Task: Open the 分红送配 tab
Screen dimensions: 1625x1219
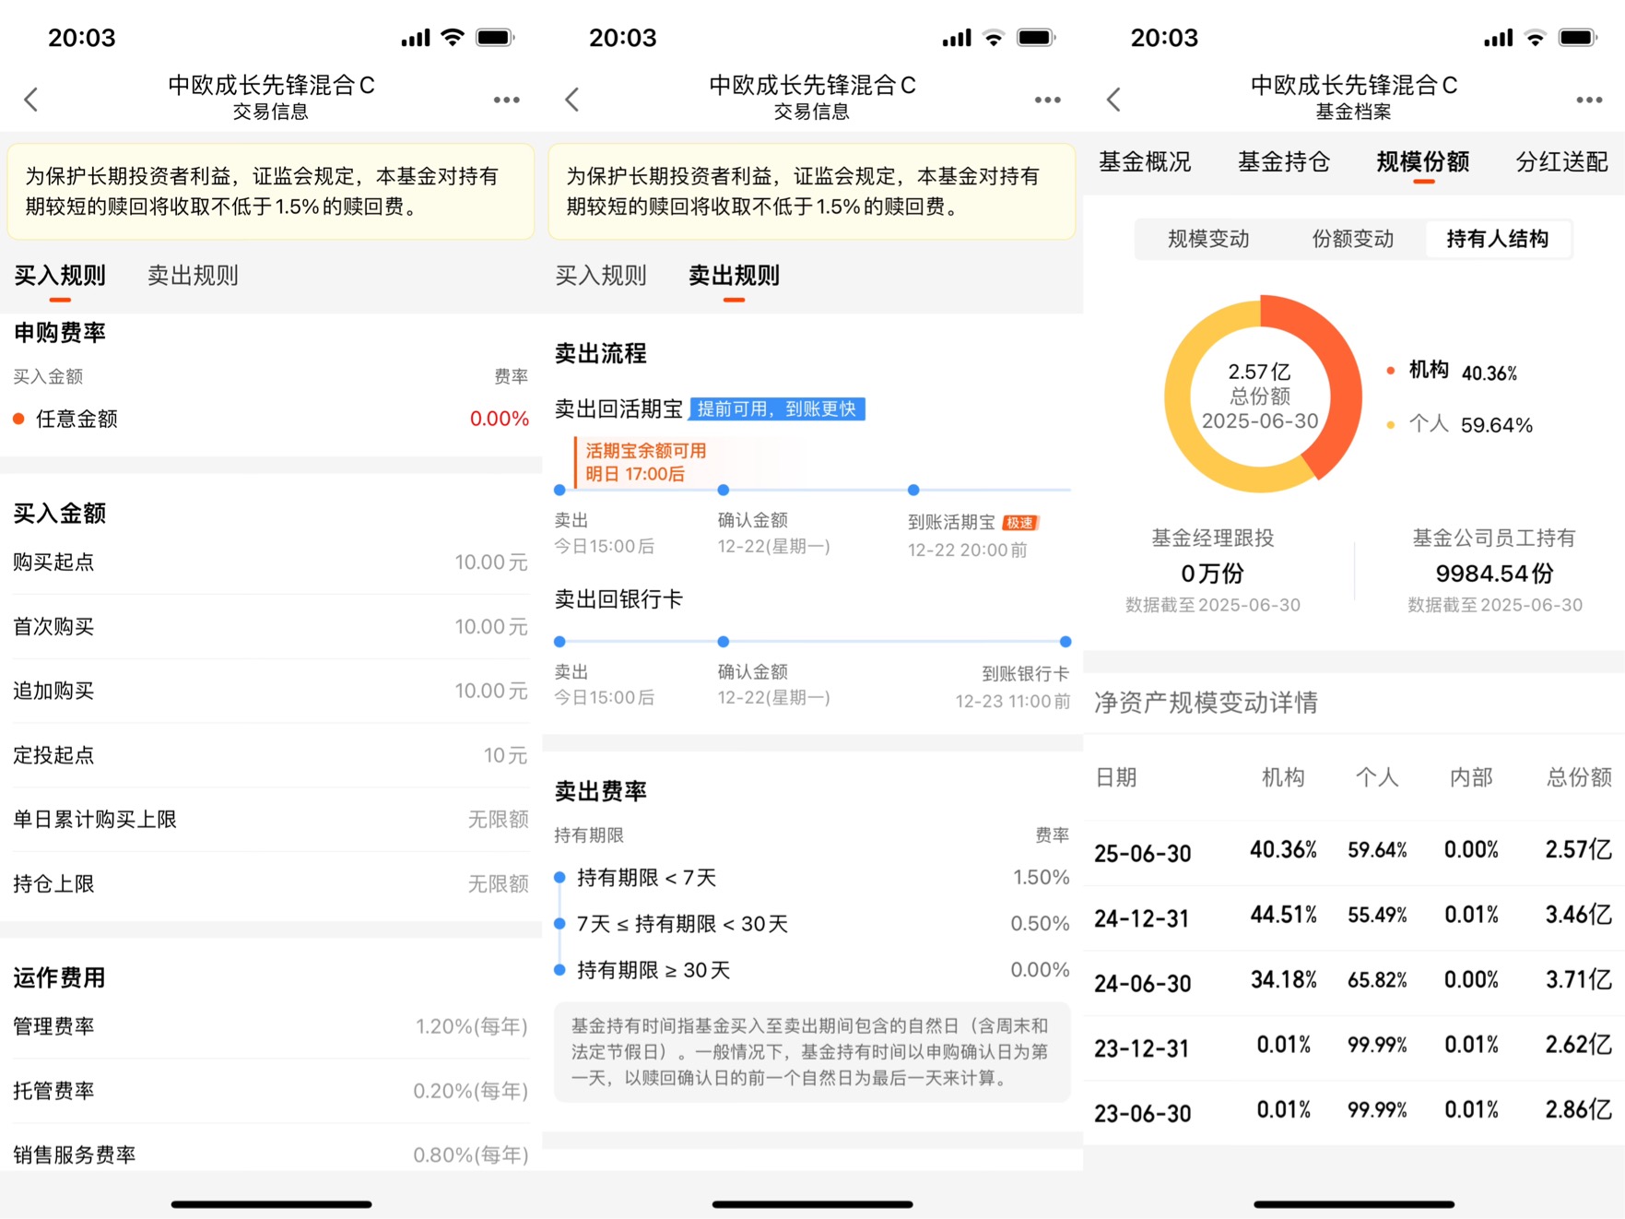Action: point(1562,162)
